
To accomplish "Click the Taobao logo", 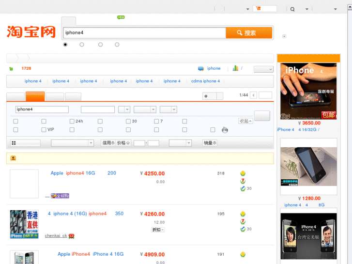I will click(x=31, y=31).
